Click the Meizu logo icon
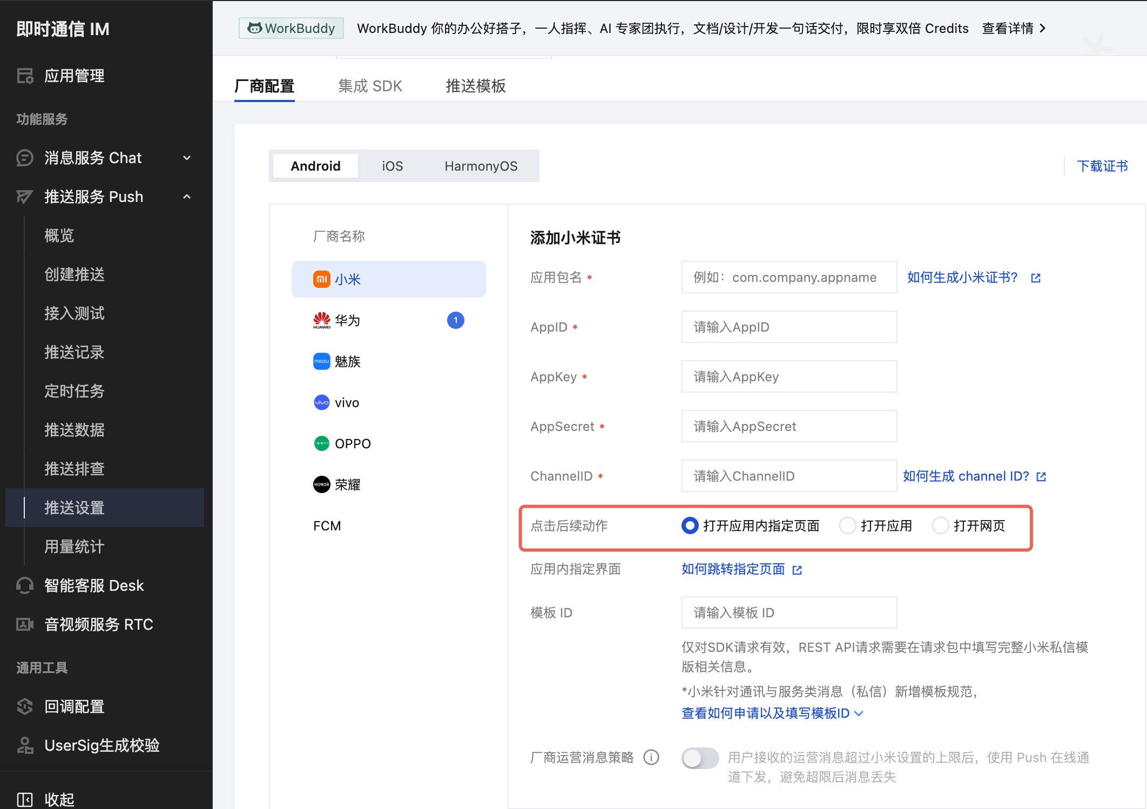 (x=322, y=361)
